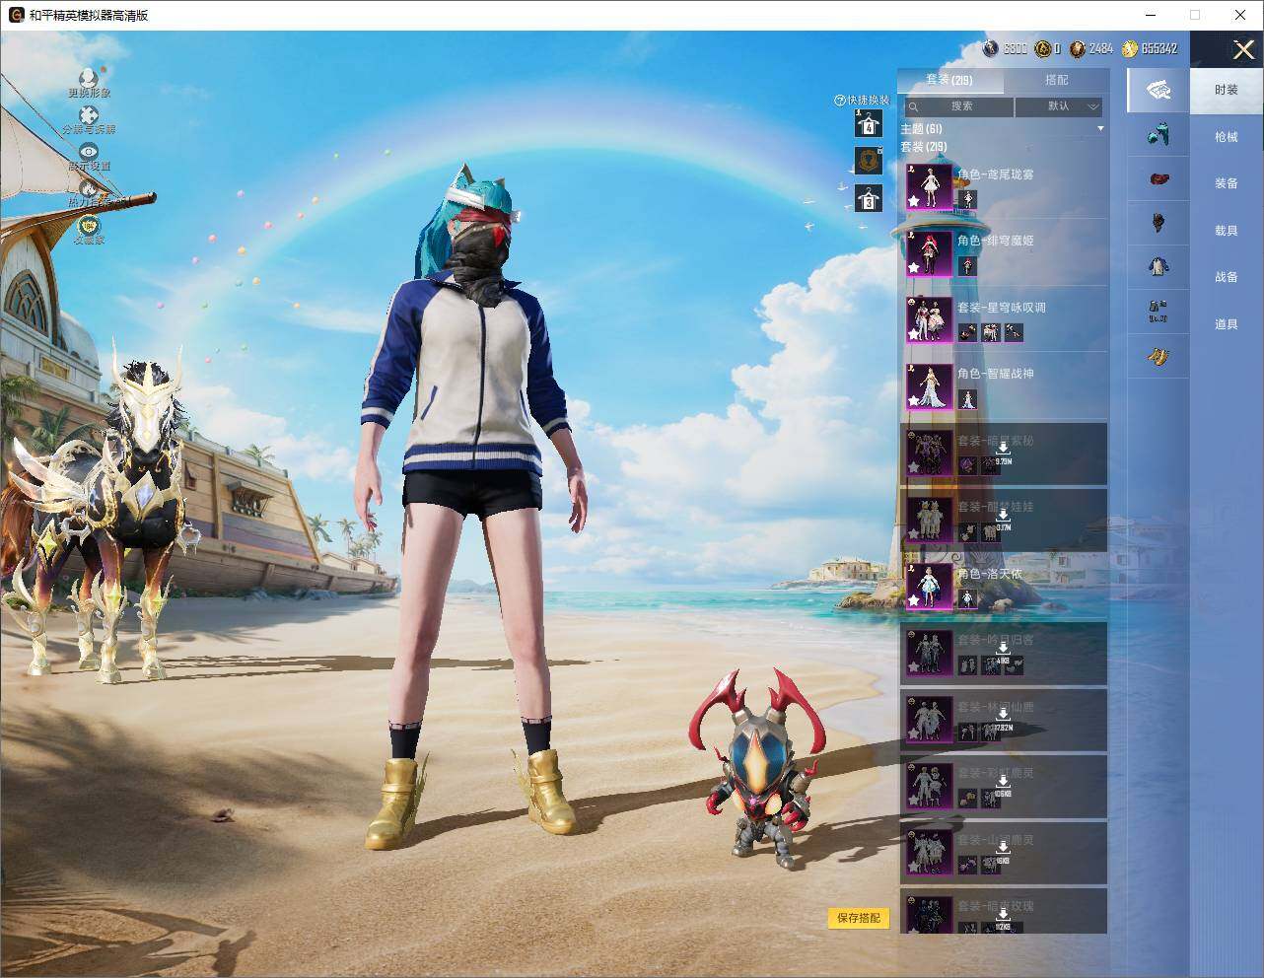1264x978 pixels.
Task: Open the gold shoes category icon
Action: click(x=1158, y=356)
